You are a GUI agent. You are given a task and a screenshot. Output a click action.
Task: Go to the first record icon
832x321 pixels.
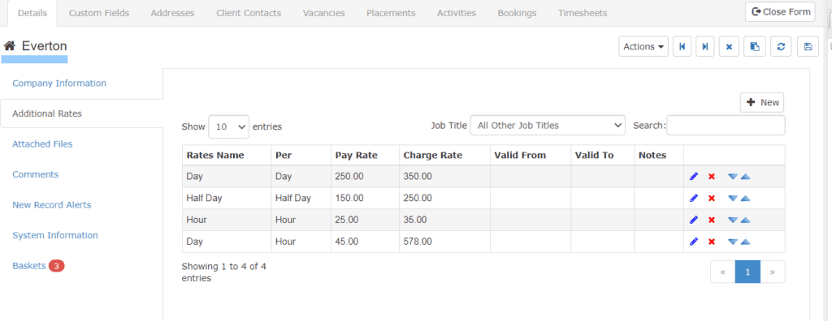[x=682, y=47]
